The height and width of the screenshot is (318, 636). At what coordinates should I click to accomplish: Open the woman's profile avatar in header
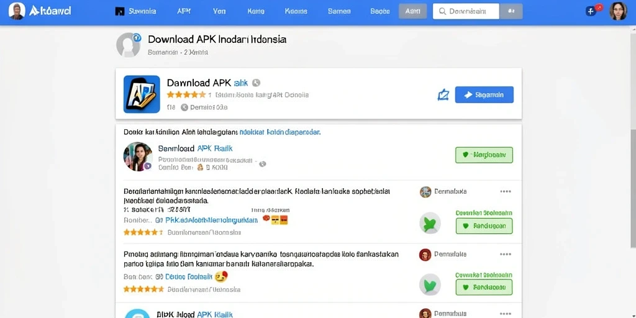(618, 11)
